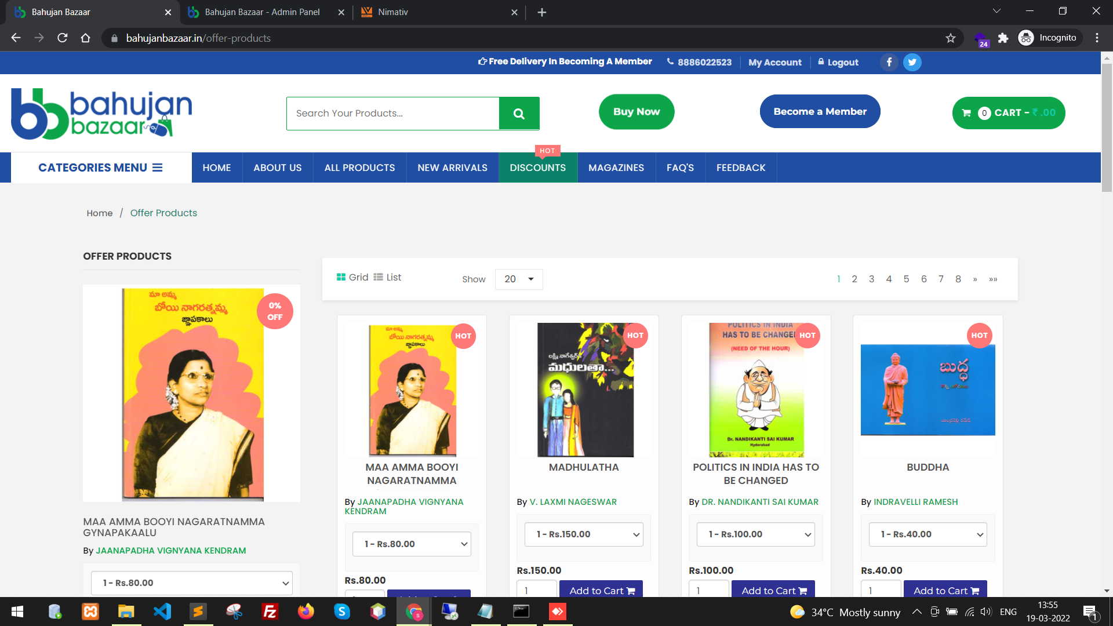Click the Become a Member button
The height and width of the screenshot is (626, 1113).
click(820, 111)
